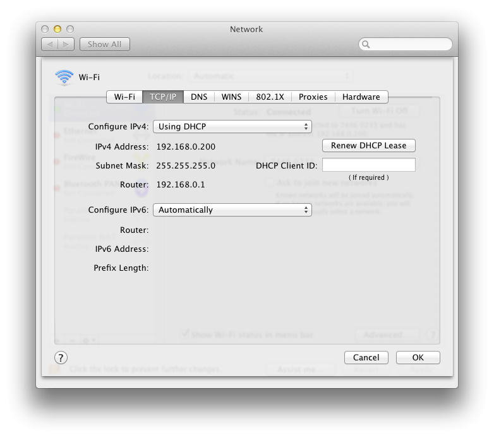Click the toolbar search field
This screenshot has width=494, height=438.
406,44
